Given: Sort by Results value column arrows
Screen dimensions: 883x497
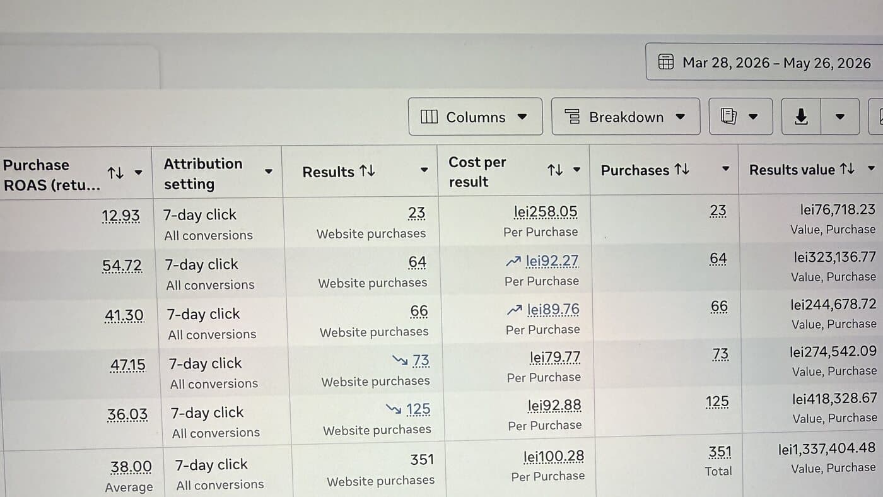Looking at the screenshot, I should coord(848,169).
